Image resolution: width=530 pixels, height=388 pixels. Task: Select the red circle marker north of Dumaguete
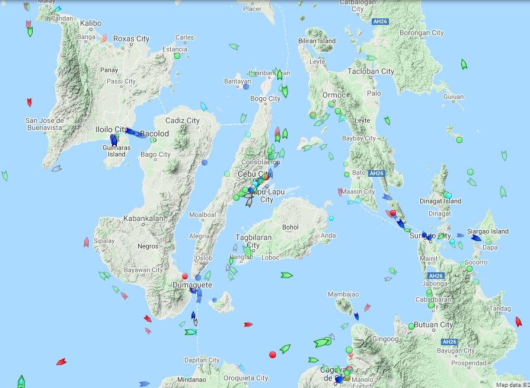click(x=185, y=276)
